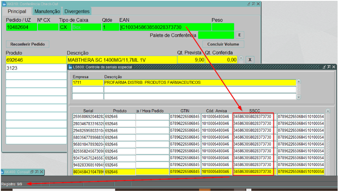Select the Empresa field 1711
Screen dimensions: 339x191
point(87,83)
